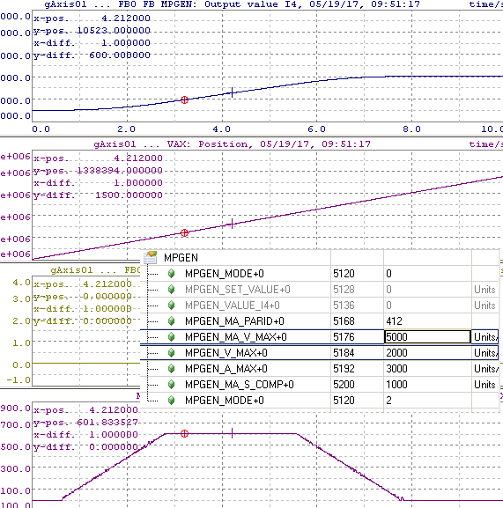Click the green icon beside MPGEN_MA_S_COMP+0
Screen dimensions: 503x508
pyautogui.click(x=172, y=385)
